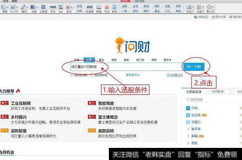Open the 底部反转 recommendation
The height and width of the screenshot is (160, 242).
coord(106,131)
